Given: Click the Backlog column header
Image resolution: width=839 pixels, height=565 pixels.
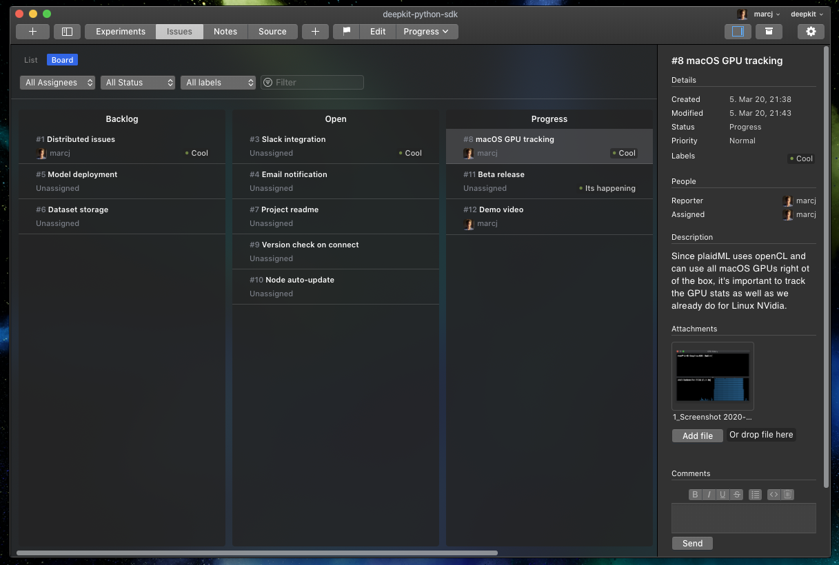Looking at the screenshot, I should point(122,119).
